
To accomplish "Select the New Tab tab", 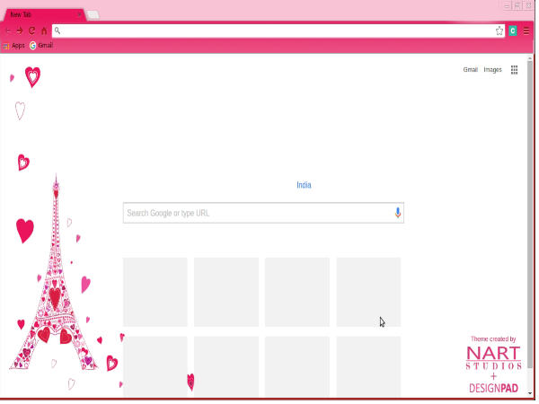I will tap(36, 14).
